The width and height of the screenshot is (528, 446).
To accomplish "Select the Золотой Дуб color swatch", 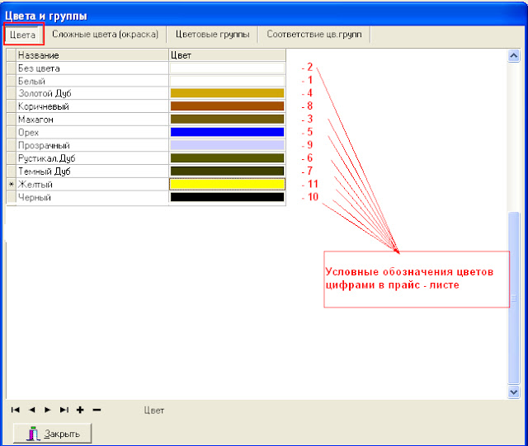I will tap(227, 93).
